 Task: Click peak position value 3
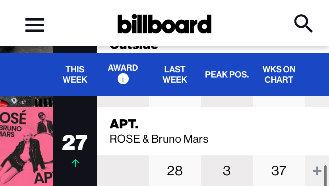(x=226, y=170)
